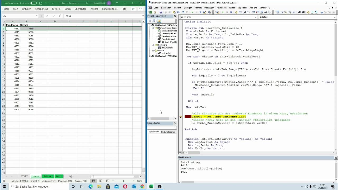This screenshot has width=338, height=190.
Task: Click the insert function fx icon
Action: click(x=60, y=16)
